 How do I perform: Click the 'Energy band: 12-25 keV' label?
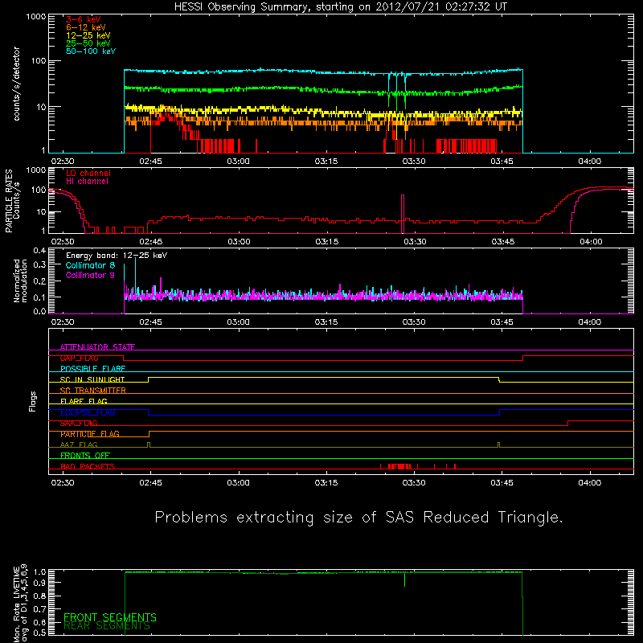(117, 256)
